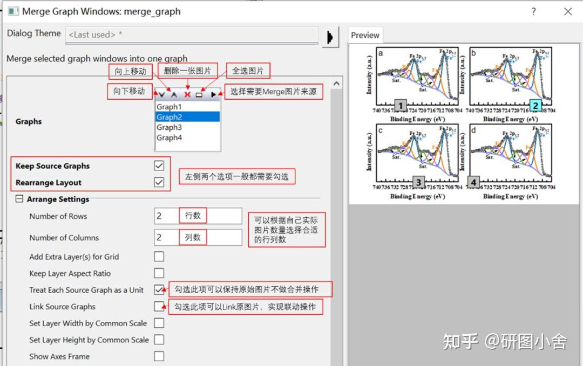Screen dimensions: 583x366
Task: Move selected graph down in the list
Action: tap(161, 94)
